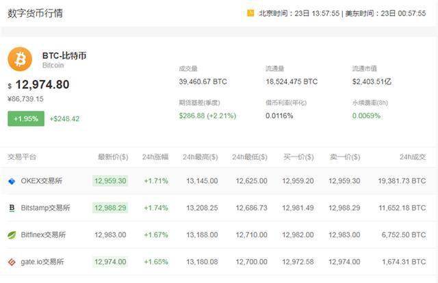Click the volume value 39,460.67 BTC
The height and width of the screenshot is (283, 438).
click(203, 82)
